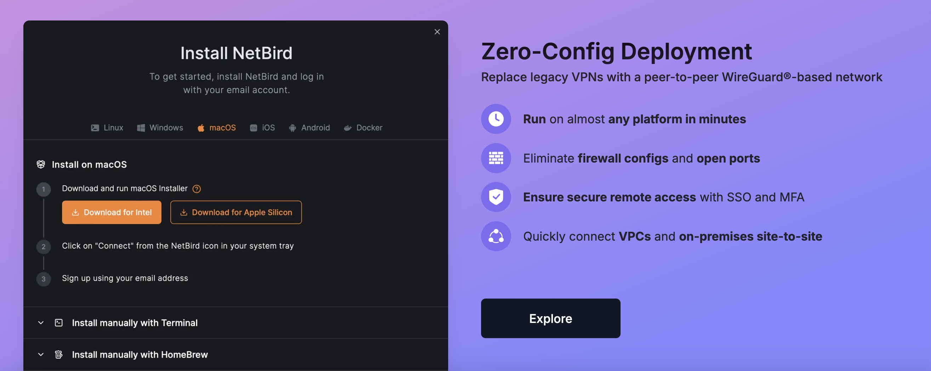Click the terminal icon in Install with Terminal row
This screenshot has width=931, height=371.
58,323
